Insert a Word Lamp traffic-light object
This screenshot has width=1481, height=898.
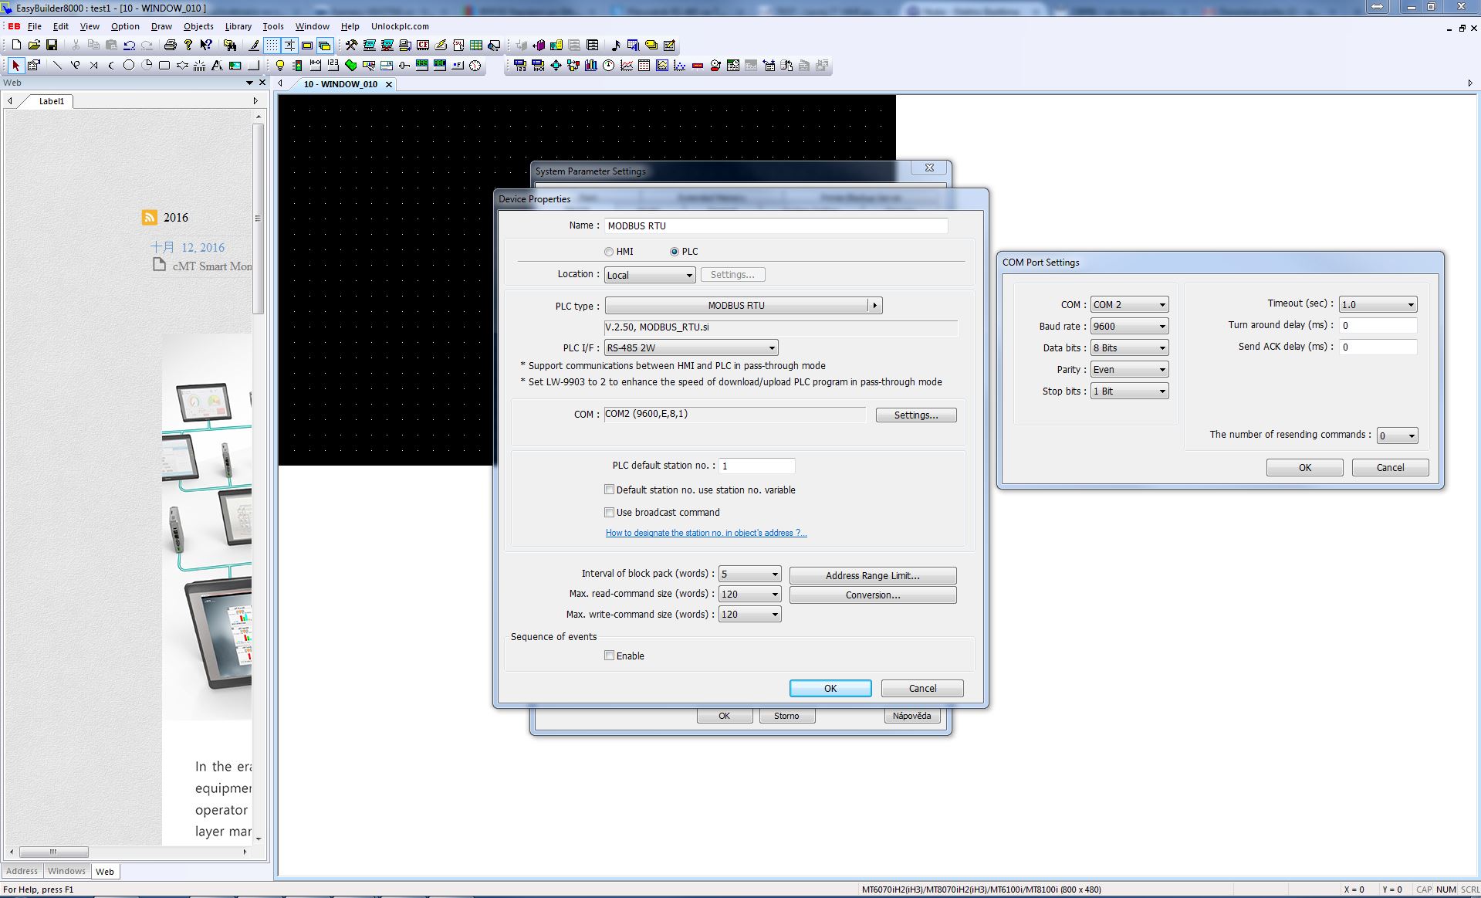(x=297, y=66)
